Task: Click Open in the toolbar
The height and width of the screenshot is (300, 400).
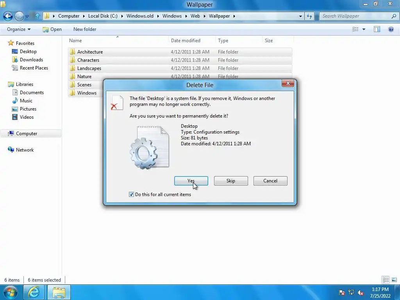Action: point(52,29)
